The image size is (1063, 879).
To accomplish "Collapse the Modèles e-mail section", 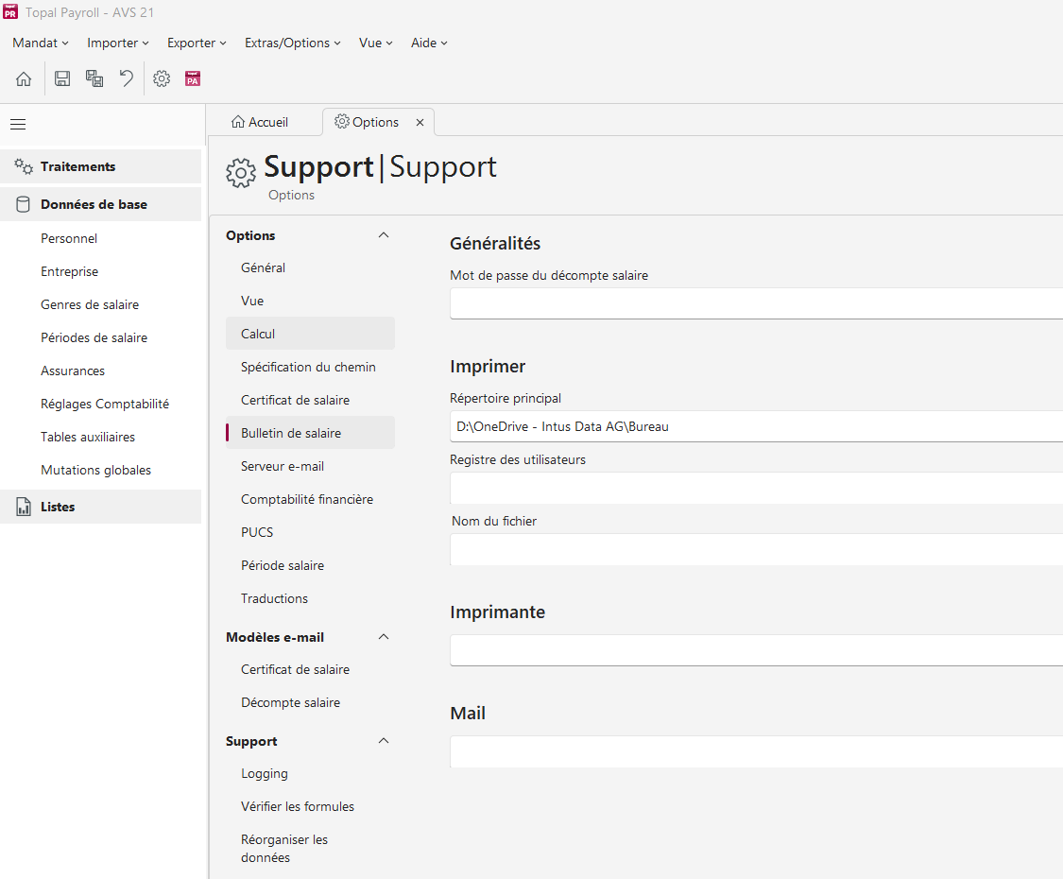I will [384, 637].
